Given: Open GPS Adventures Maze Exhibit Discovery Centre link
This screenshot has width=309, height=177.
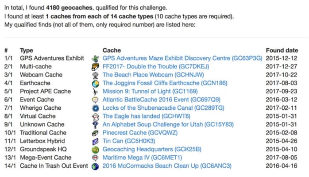Looking at the screenshot, I should tap(182, 58).
